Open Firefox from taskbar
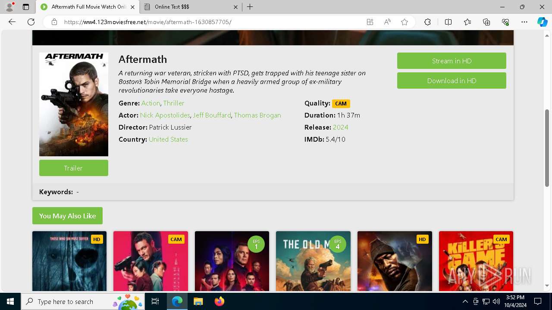This screenshot has height=310, width=552. point(219,301)
